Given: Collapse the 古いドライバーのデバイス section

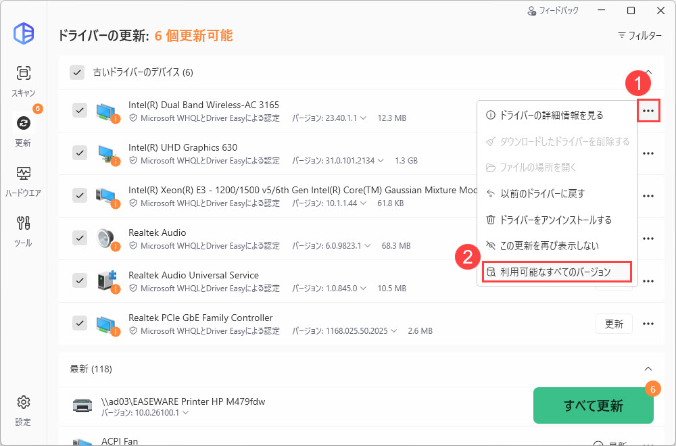Looking at the screenshot, I should pyautogui.click(x=648, y=72).
